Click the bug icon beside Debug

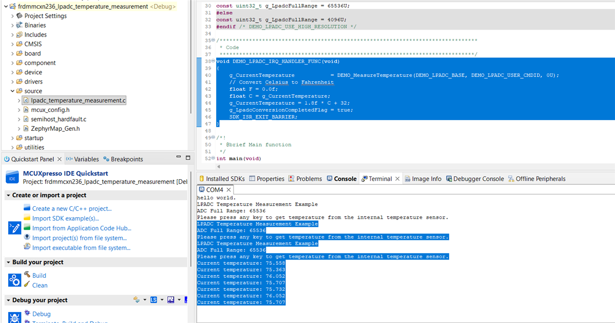(x=27, y=313)
